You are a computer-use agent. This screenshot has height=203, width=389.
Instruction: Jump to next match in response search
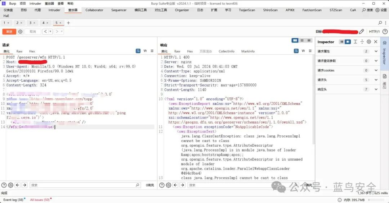[182, 185]
